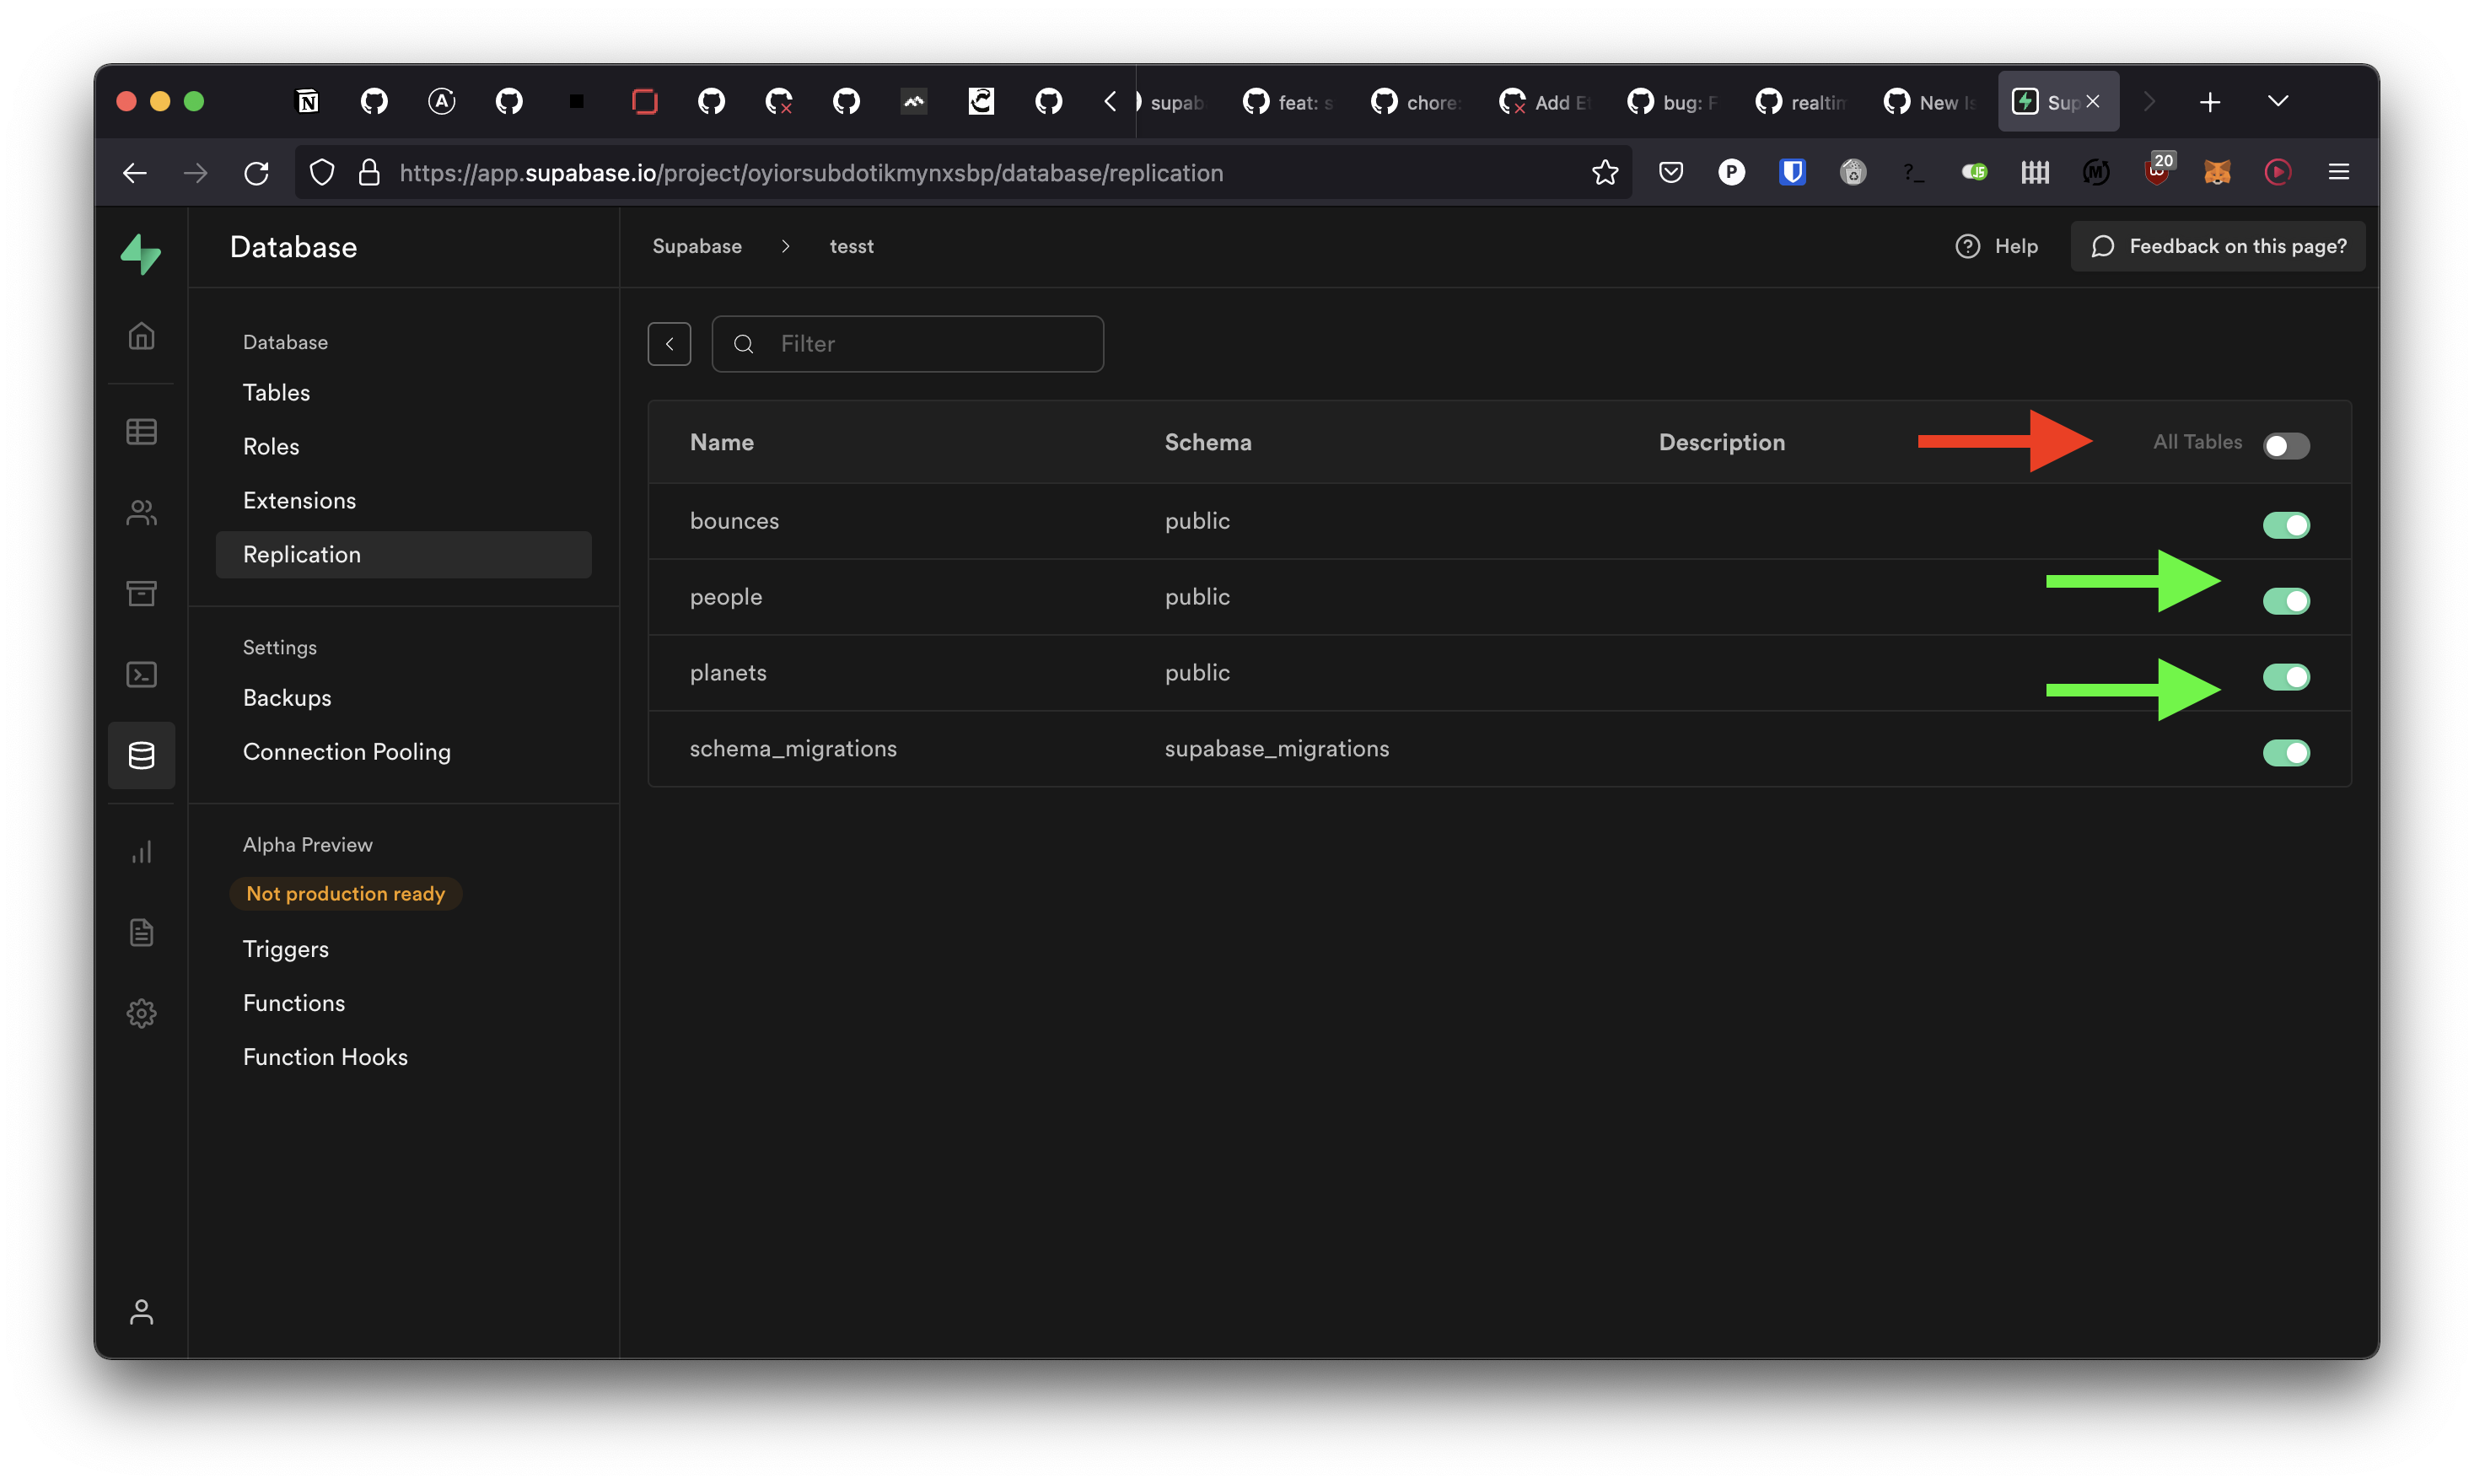Switch to the 'feat: s' GitHub tab
The width and height of the screenshot is (2474, 1484).
click(1288, 102)
